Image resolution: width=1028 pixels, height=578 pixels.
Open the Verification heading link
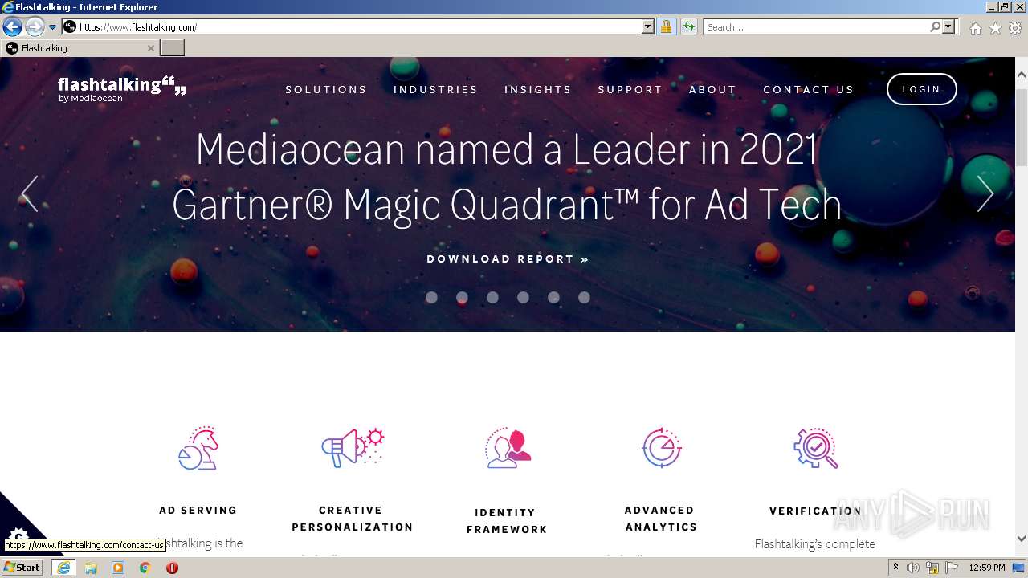click(x=815, y=511)
